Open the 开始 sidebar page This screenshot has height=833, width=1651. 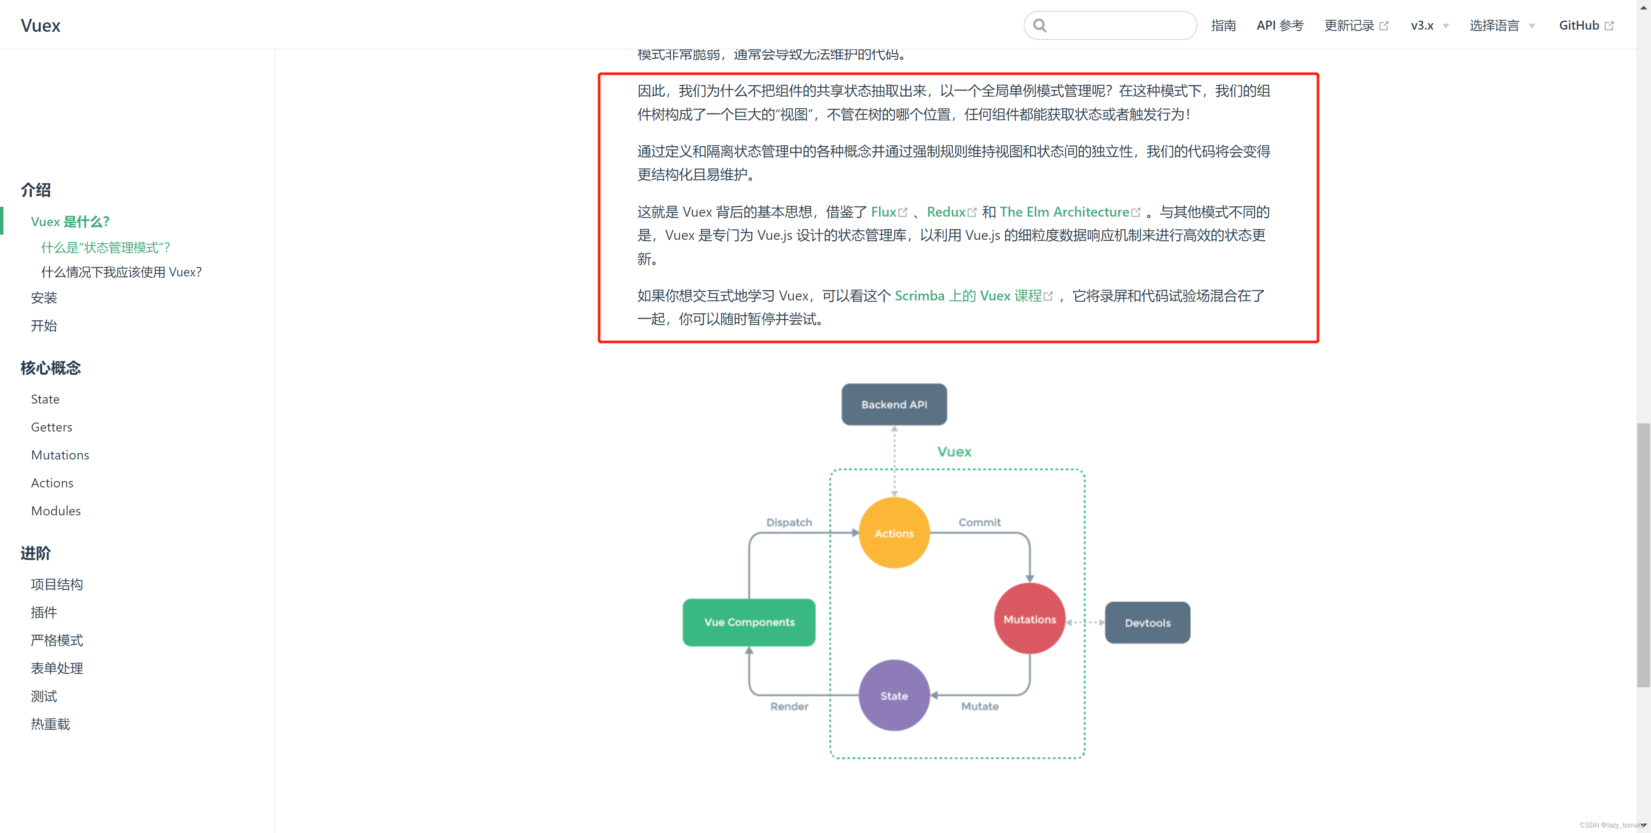(x=43, y=325)
